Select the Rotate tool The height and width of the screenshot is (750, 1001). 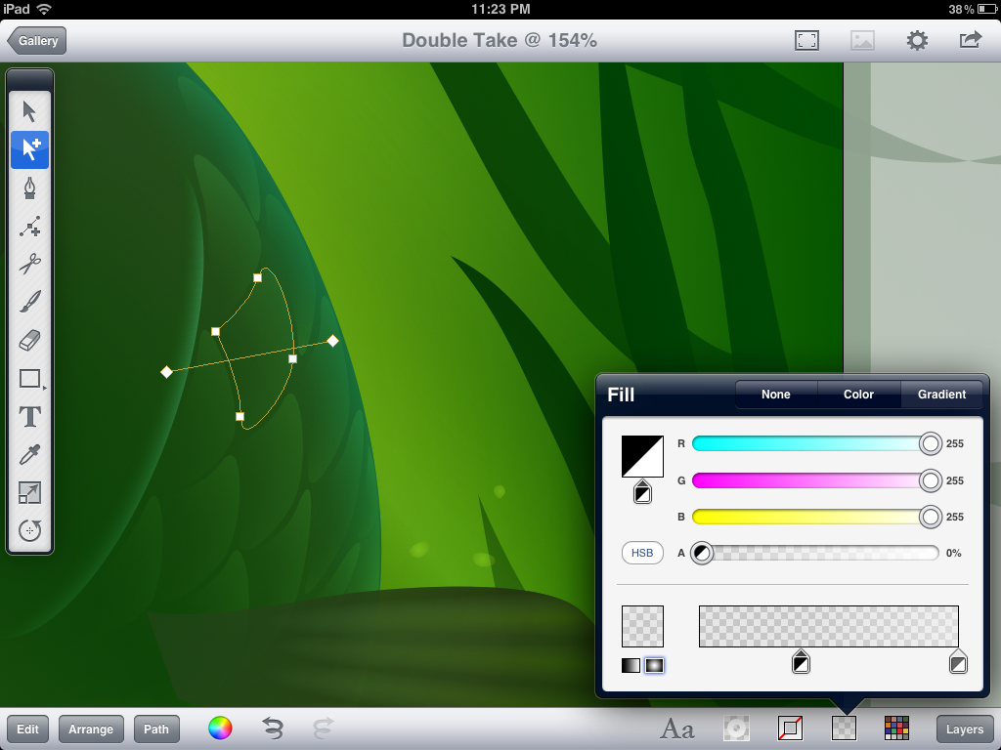coord(30,530)
